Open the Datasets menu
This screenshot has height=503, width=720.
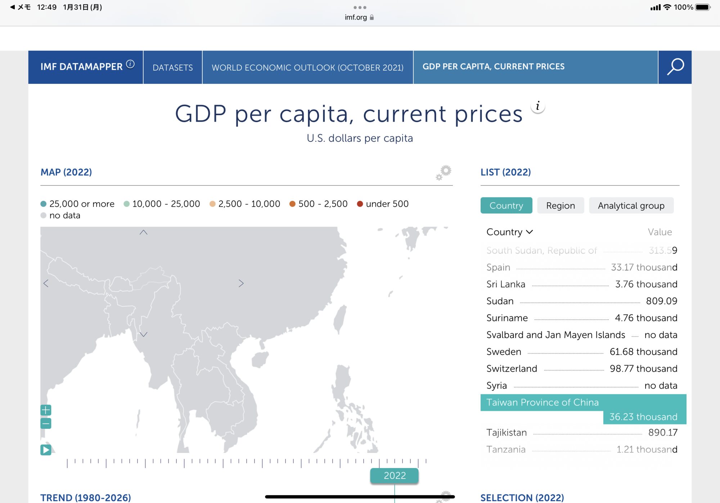(x=172, y=67)
